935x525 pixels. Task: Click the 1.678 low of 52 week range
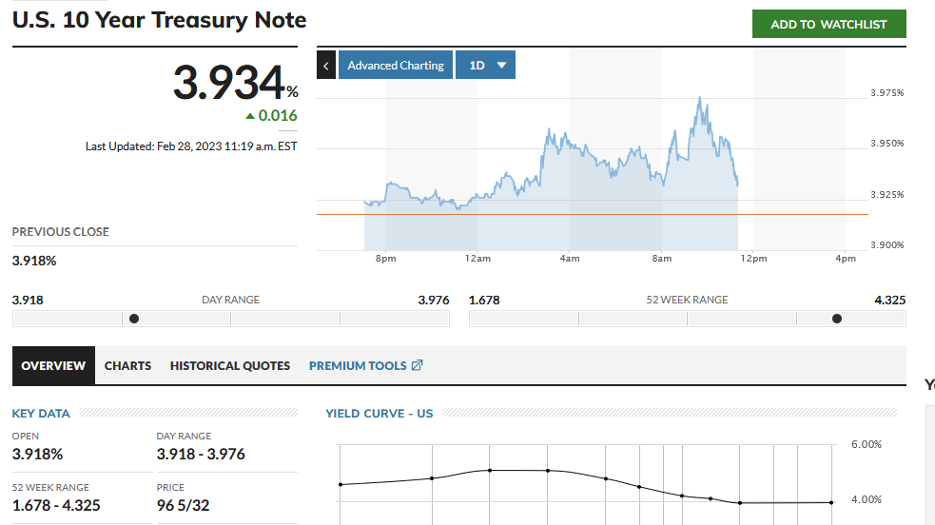point(484,300)
